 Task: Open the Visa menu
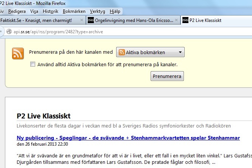tap(34, 11)
